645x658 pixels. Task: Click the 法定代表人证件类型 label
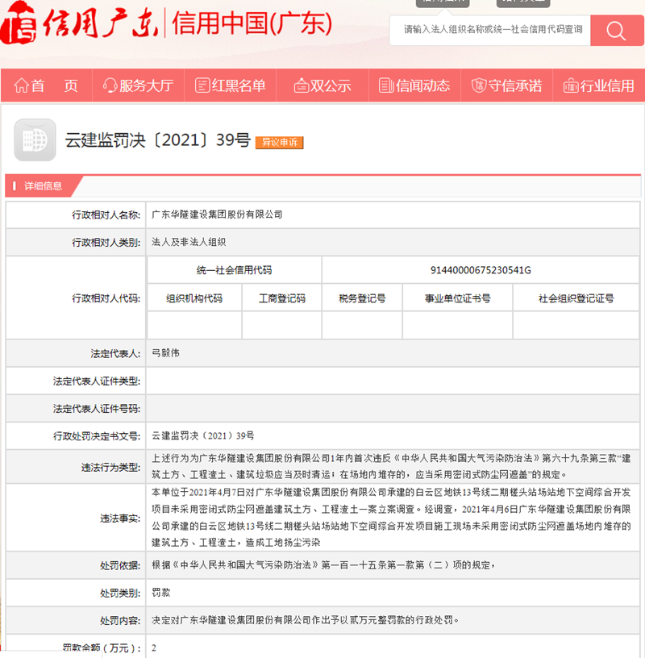(x=97, y=381)
